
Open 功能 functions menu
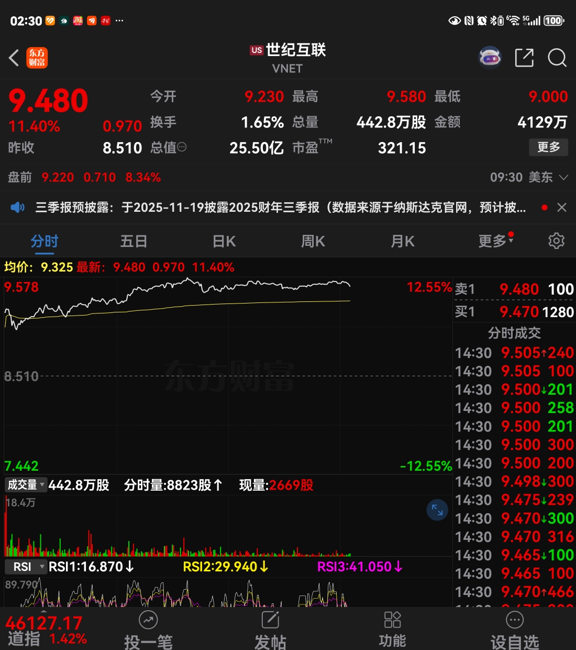coord(392,630)
